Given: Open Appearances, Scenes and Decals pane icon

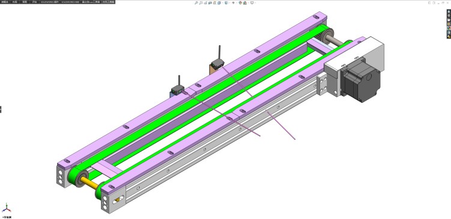Looking at the screenshot, I should (x=449, y=28).
